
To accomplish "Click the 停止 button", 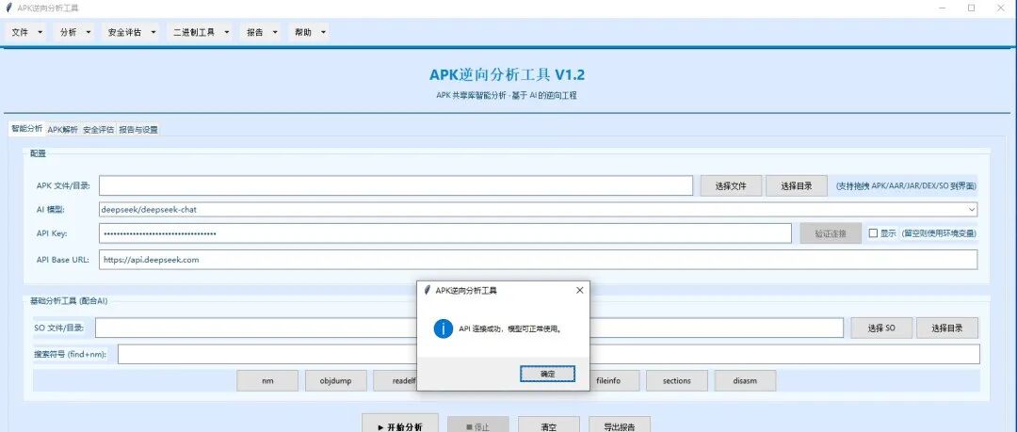I will pos(478,424).
